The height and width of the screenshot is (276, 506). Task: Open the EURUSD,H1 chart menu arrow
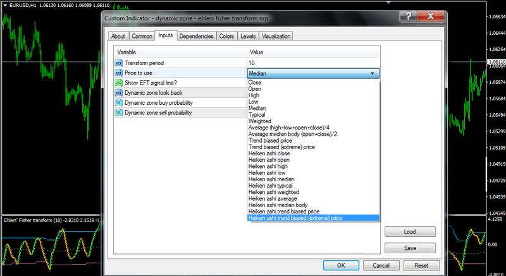pyautogui.click(x=5, y=6)
